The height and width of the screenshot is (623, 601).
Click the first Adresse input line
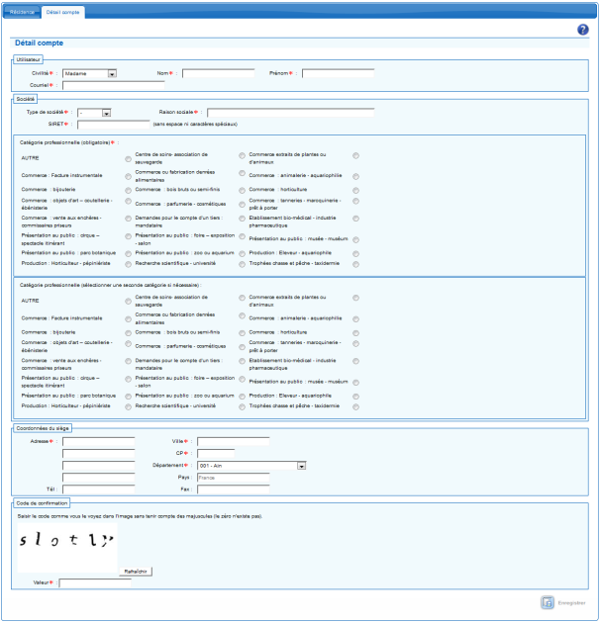click(99, 441)
